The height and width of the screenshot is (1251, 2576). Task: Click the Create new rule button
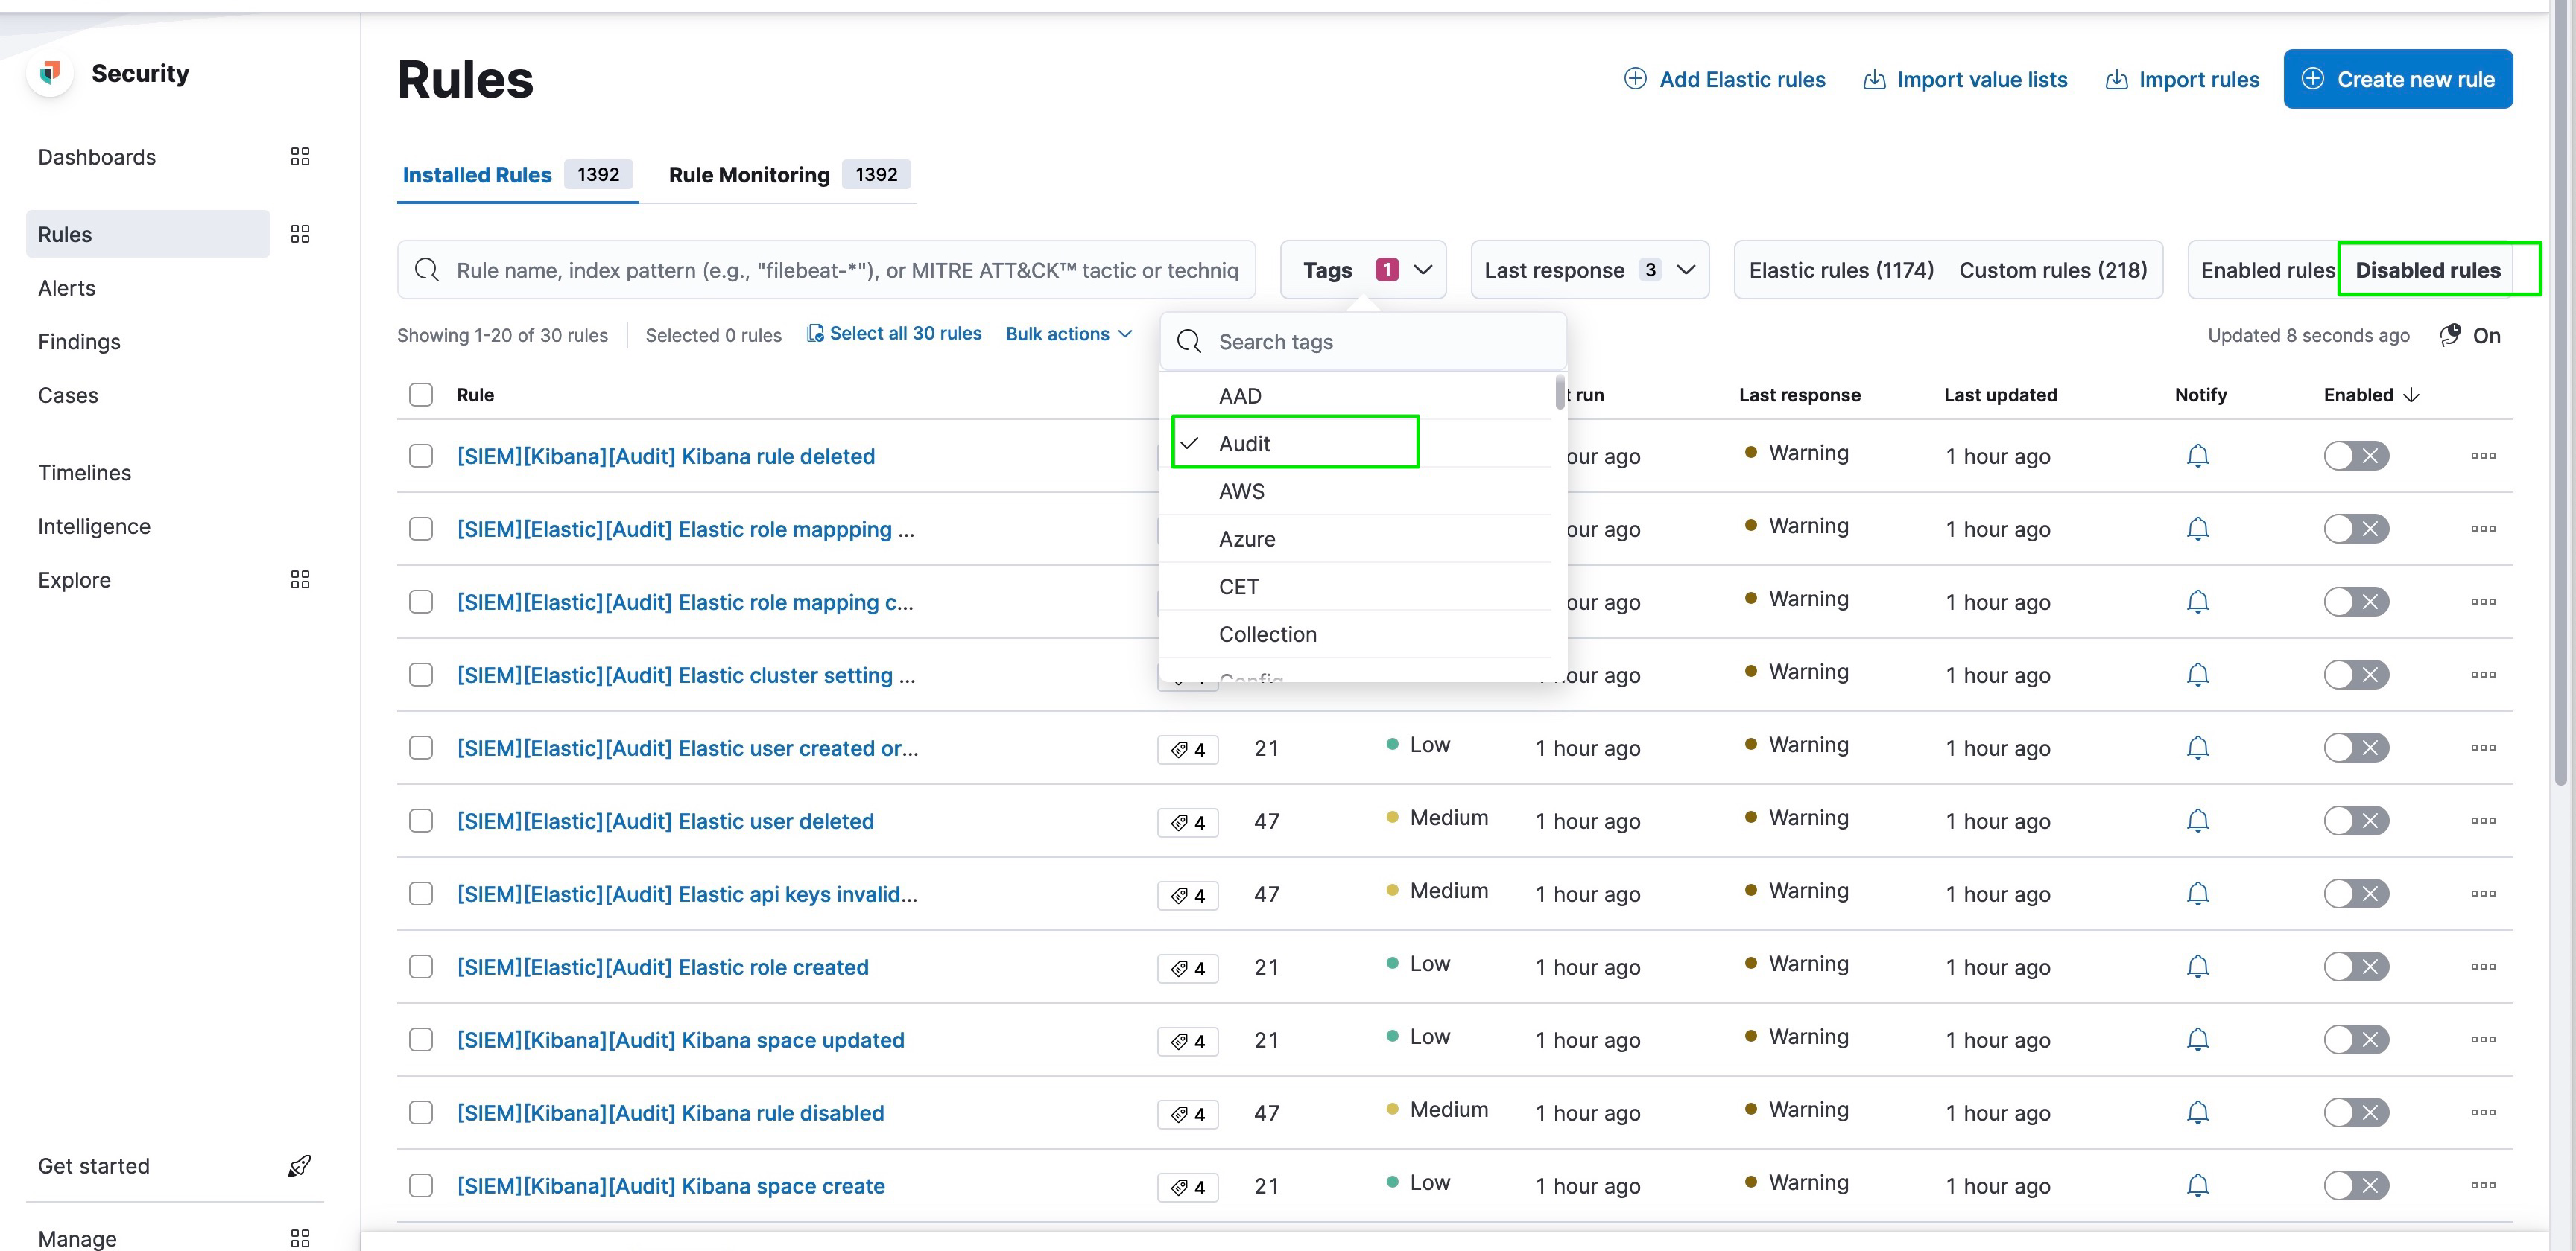2398,79
